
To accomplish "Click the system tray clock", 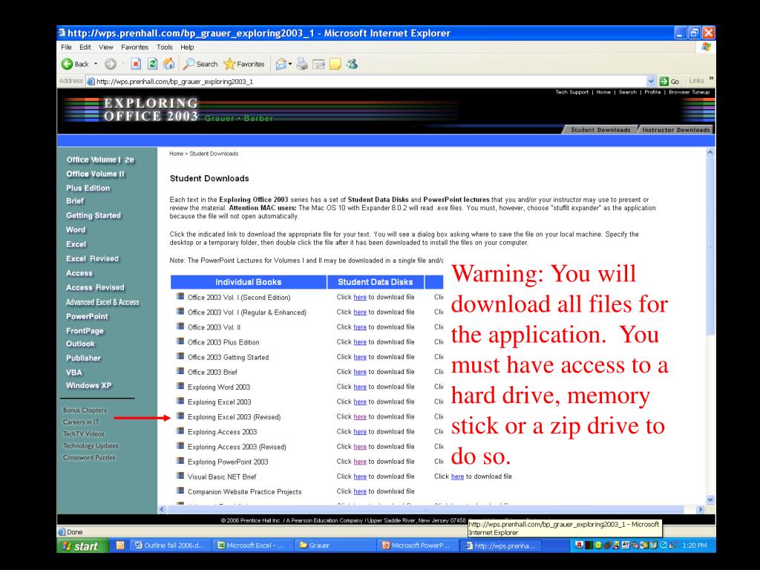I will pos(694,546).
